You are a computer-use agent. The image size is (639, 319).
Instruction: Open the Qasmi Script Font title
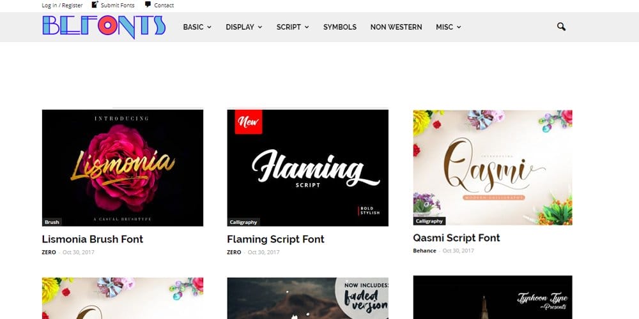click(x=456, y=237)
